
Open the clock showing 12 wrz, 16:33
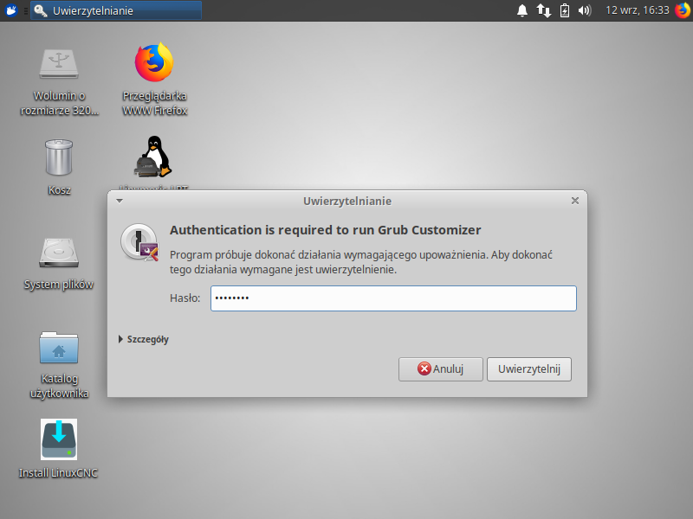637,10
